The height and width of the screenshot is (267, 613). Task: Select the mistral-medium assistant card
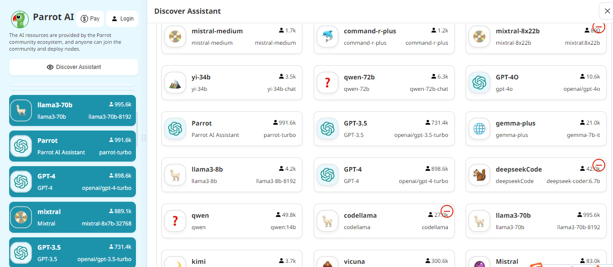[x=232, y=37]
